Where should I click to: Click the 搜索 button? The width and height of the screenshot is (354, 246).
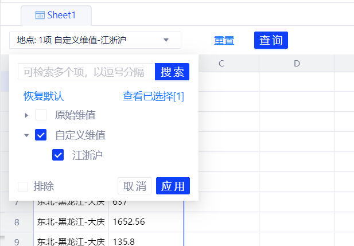pos(172,72)
